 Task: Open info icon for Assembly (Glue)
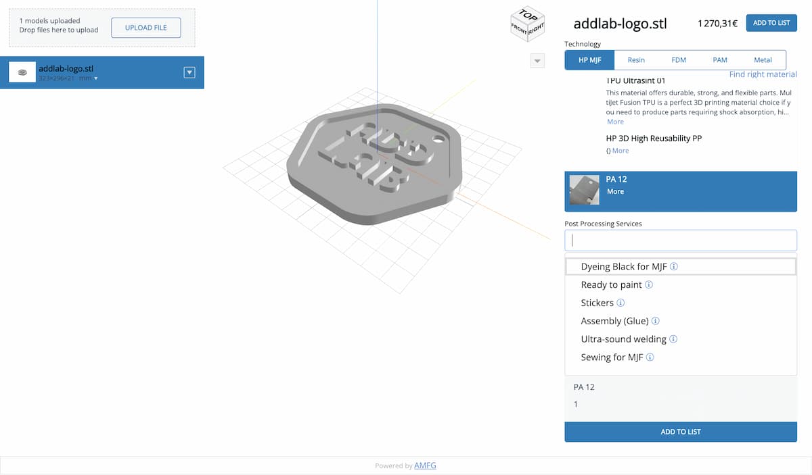click(x=655, y=322)
